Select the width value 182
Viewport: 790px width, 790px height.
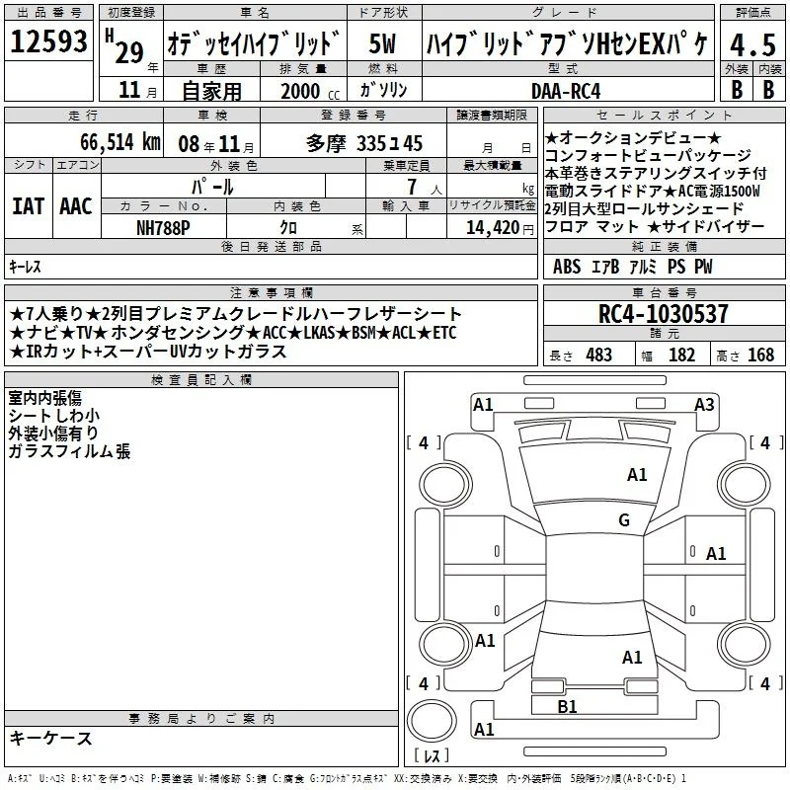pos(681,355)
